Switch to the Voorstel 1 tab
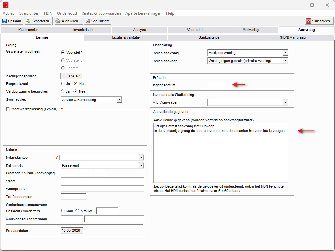335x251 pixels. pos(195,30)
